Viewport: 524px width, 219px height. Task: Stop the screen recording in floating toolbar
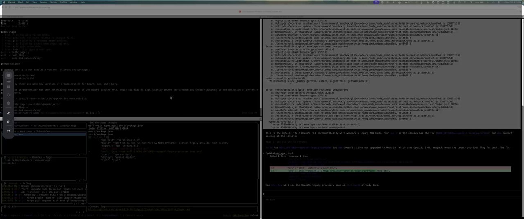point(9,76)
